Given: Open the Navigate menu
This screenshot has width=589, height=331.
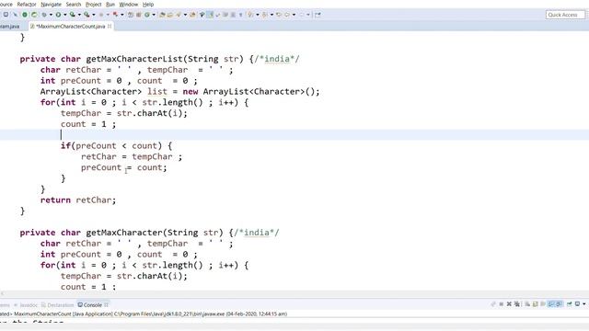Looking at the screenshot, I should [x=52, y=4].
